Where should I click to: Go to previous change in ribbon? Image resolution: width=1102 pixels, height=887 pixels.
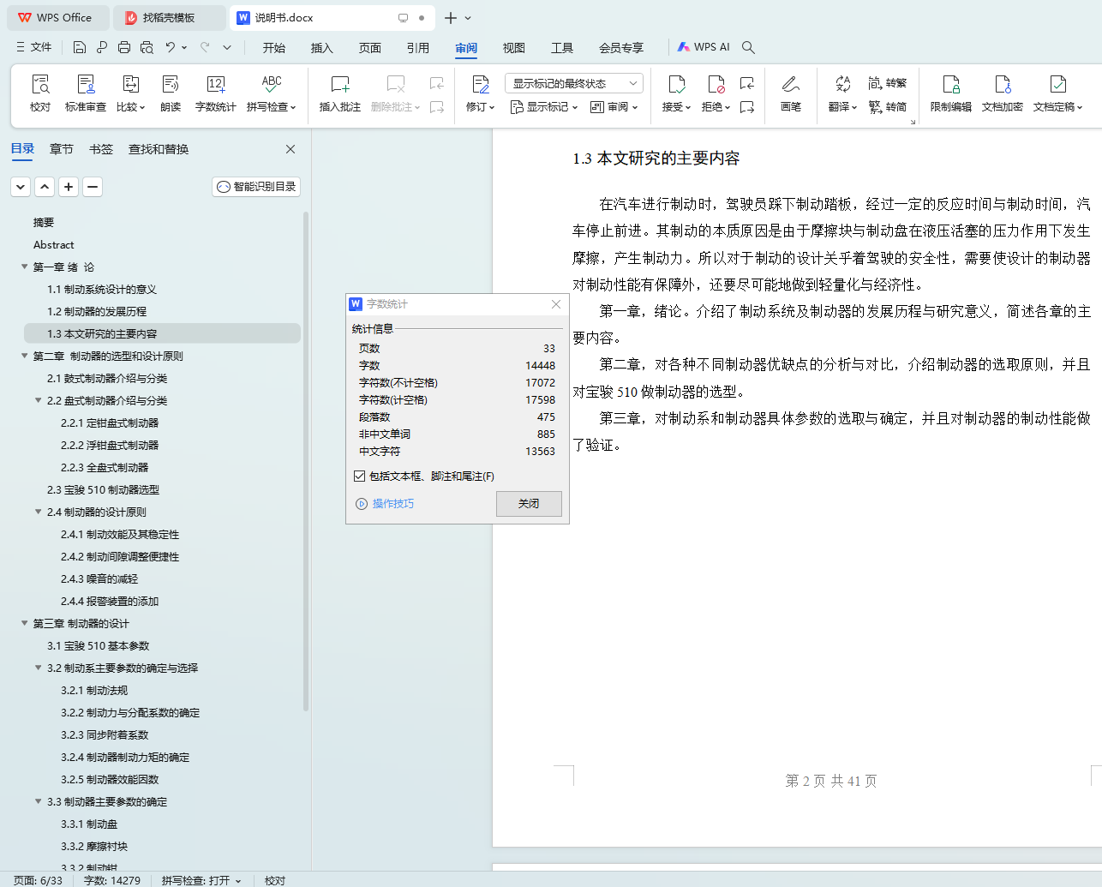(747, 83)
